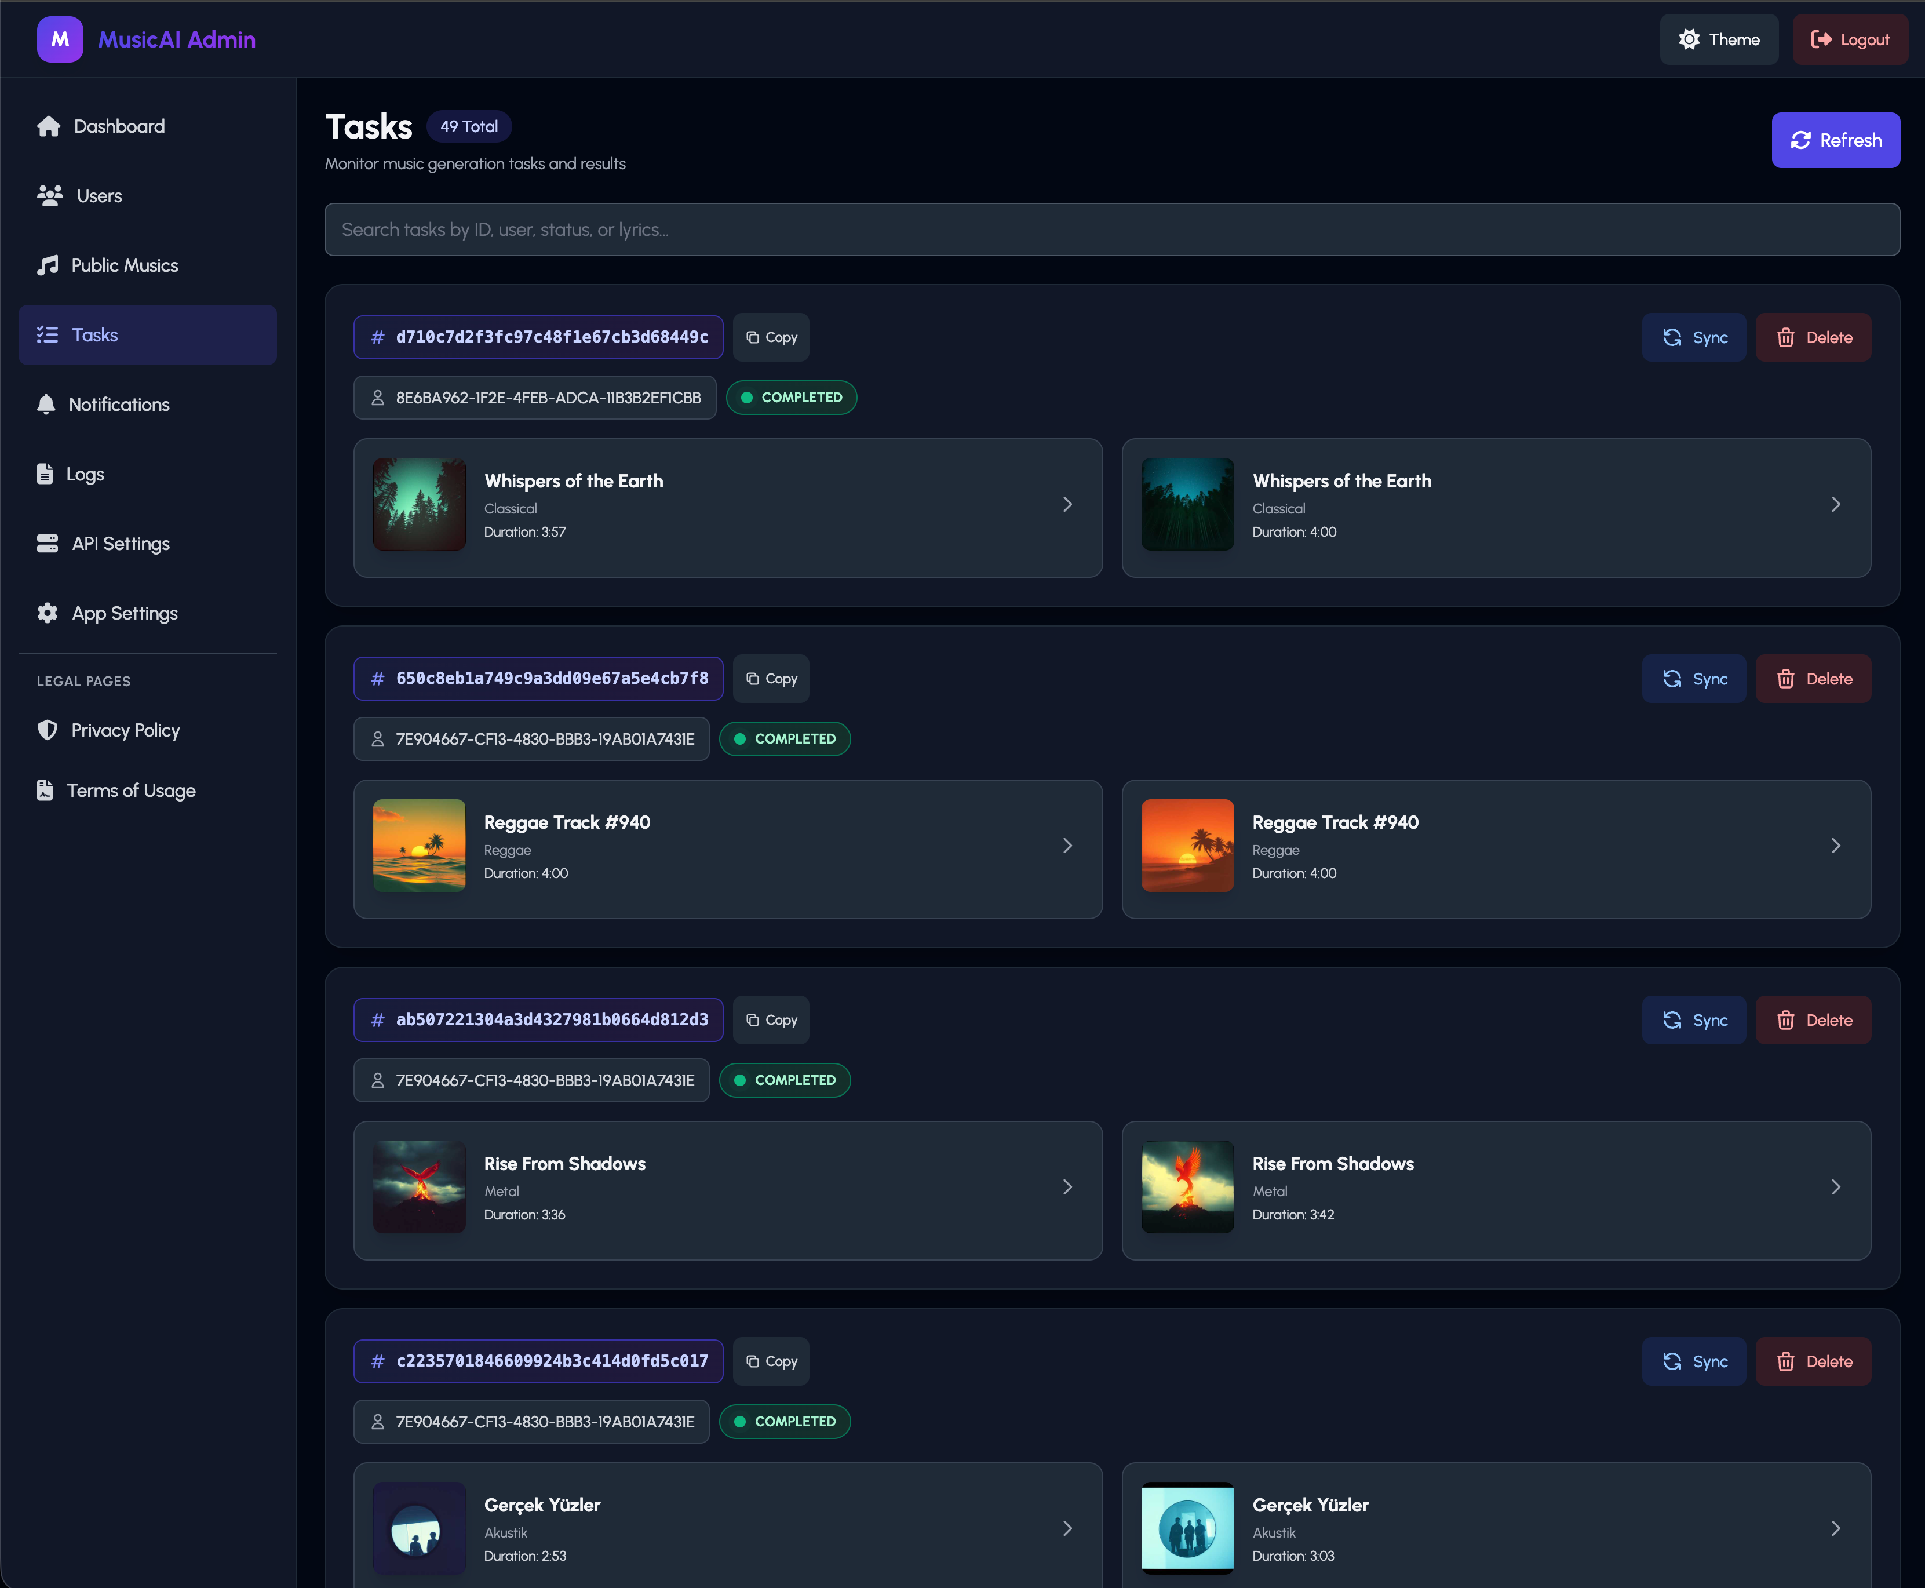Click the sun icon in Theme button

click(x=1689, y=39)
